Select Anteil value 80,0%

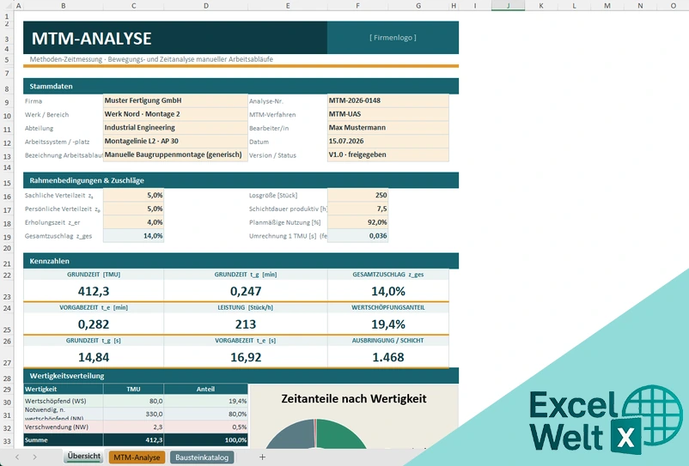coord(206,414)
